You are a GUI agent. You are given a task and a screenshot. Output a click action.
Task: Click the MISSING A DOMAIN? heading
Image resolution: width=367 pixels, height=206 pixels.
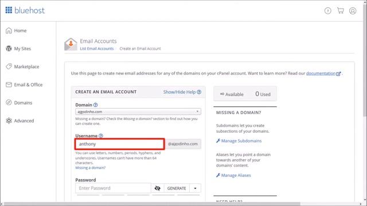pos(239,113)
